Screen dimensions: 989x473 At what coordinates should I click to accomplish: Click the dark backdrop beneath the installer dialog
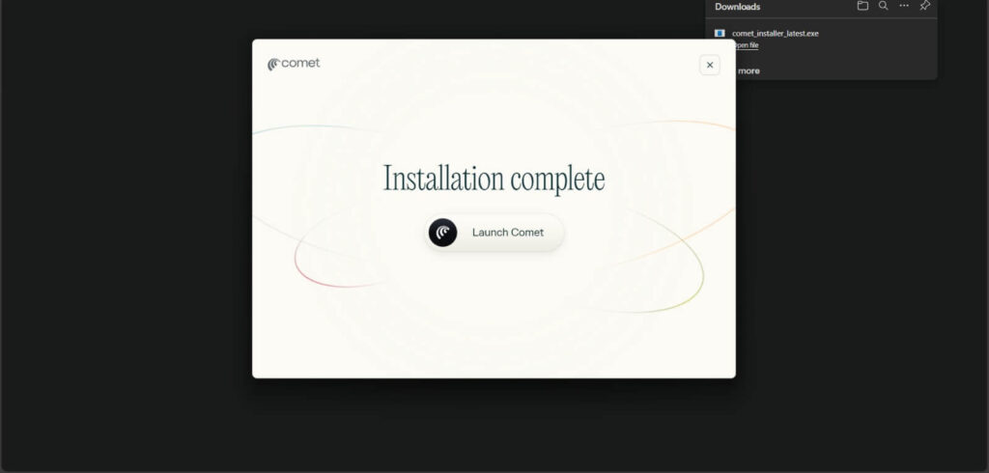click(494, 425)
